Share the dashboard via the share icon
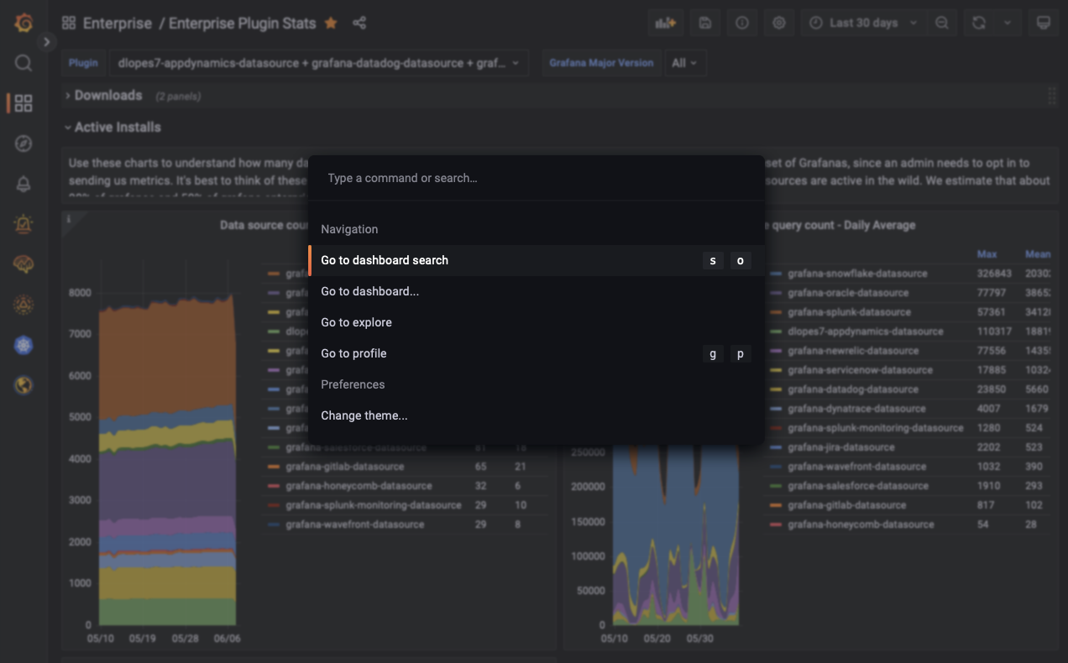This screenshot has height=663, width=1068. (x=359, y=23)
